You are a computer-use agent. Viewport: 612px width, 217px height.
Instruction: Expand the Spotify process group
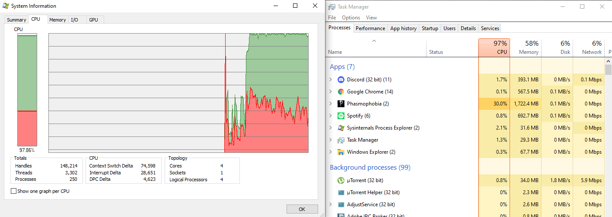pyautogui.click(x=331, y=116)
